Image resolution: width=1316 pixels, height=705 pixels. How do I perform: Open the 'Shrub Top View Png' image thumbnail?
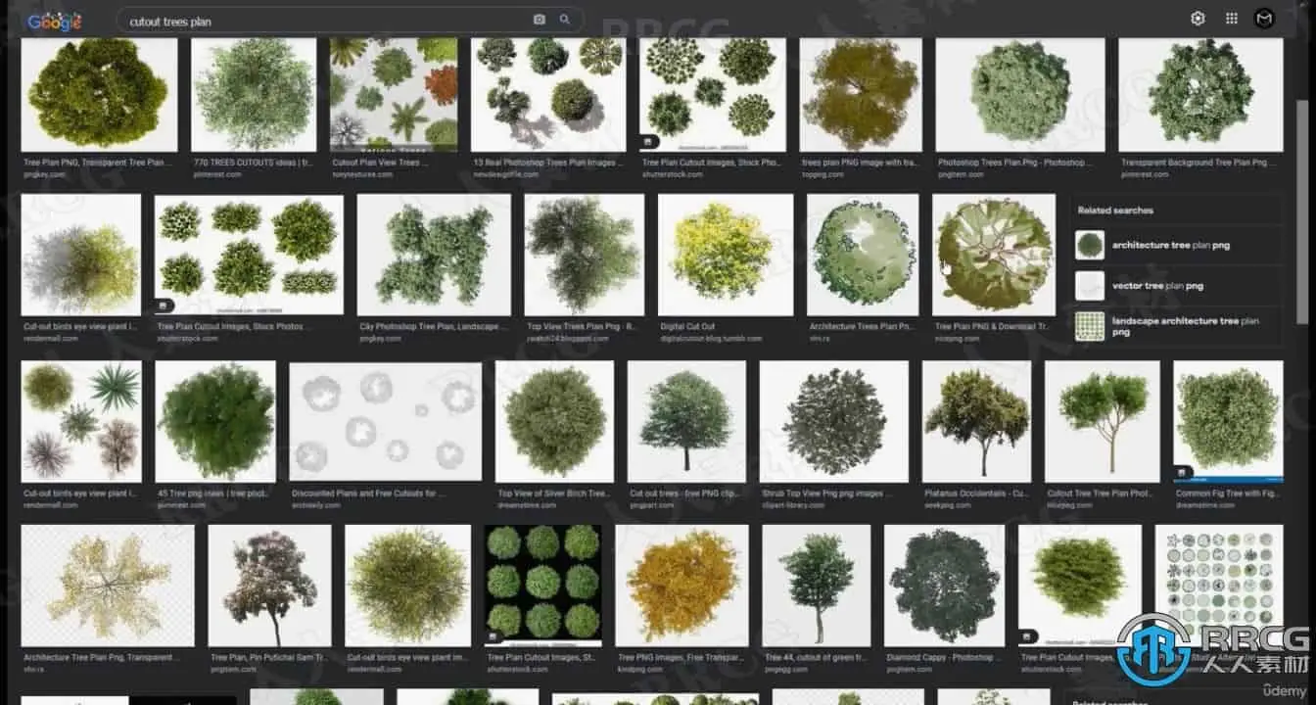(x=834, y=421)
